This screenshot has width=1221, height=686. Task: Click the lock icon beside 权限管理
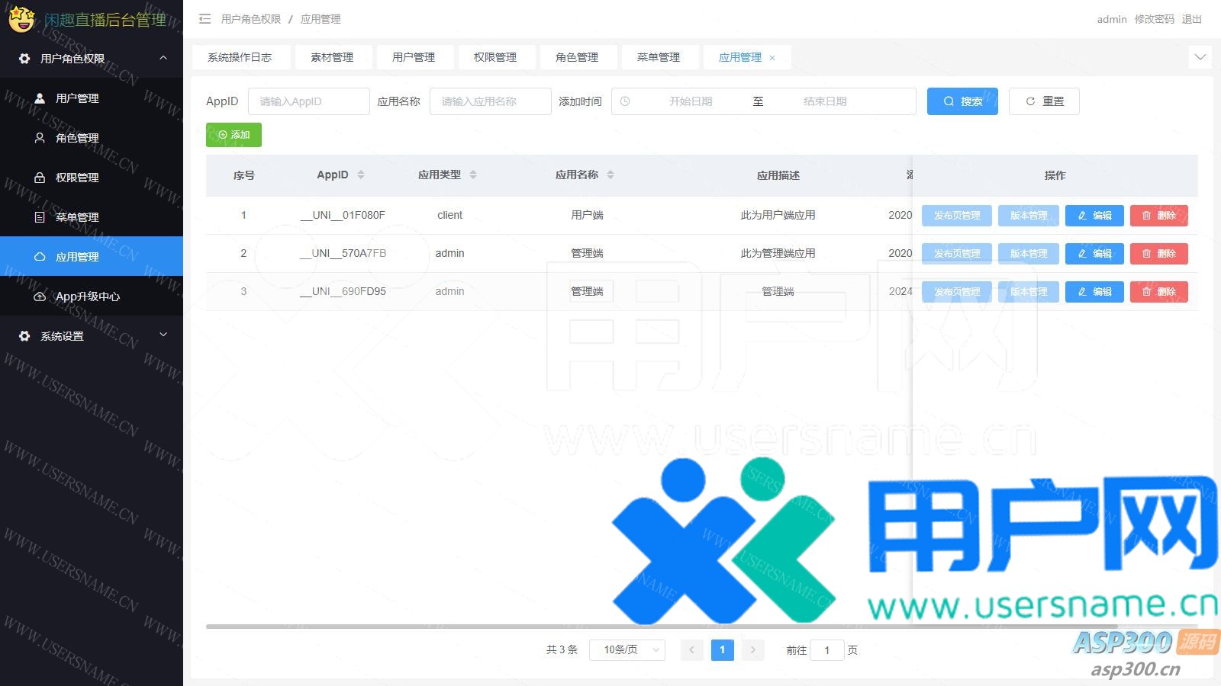click(x=40, y=178)
